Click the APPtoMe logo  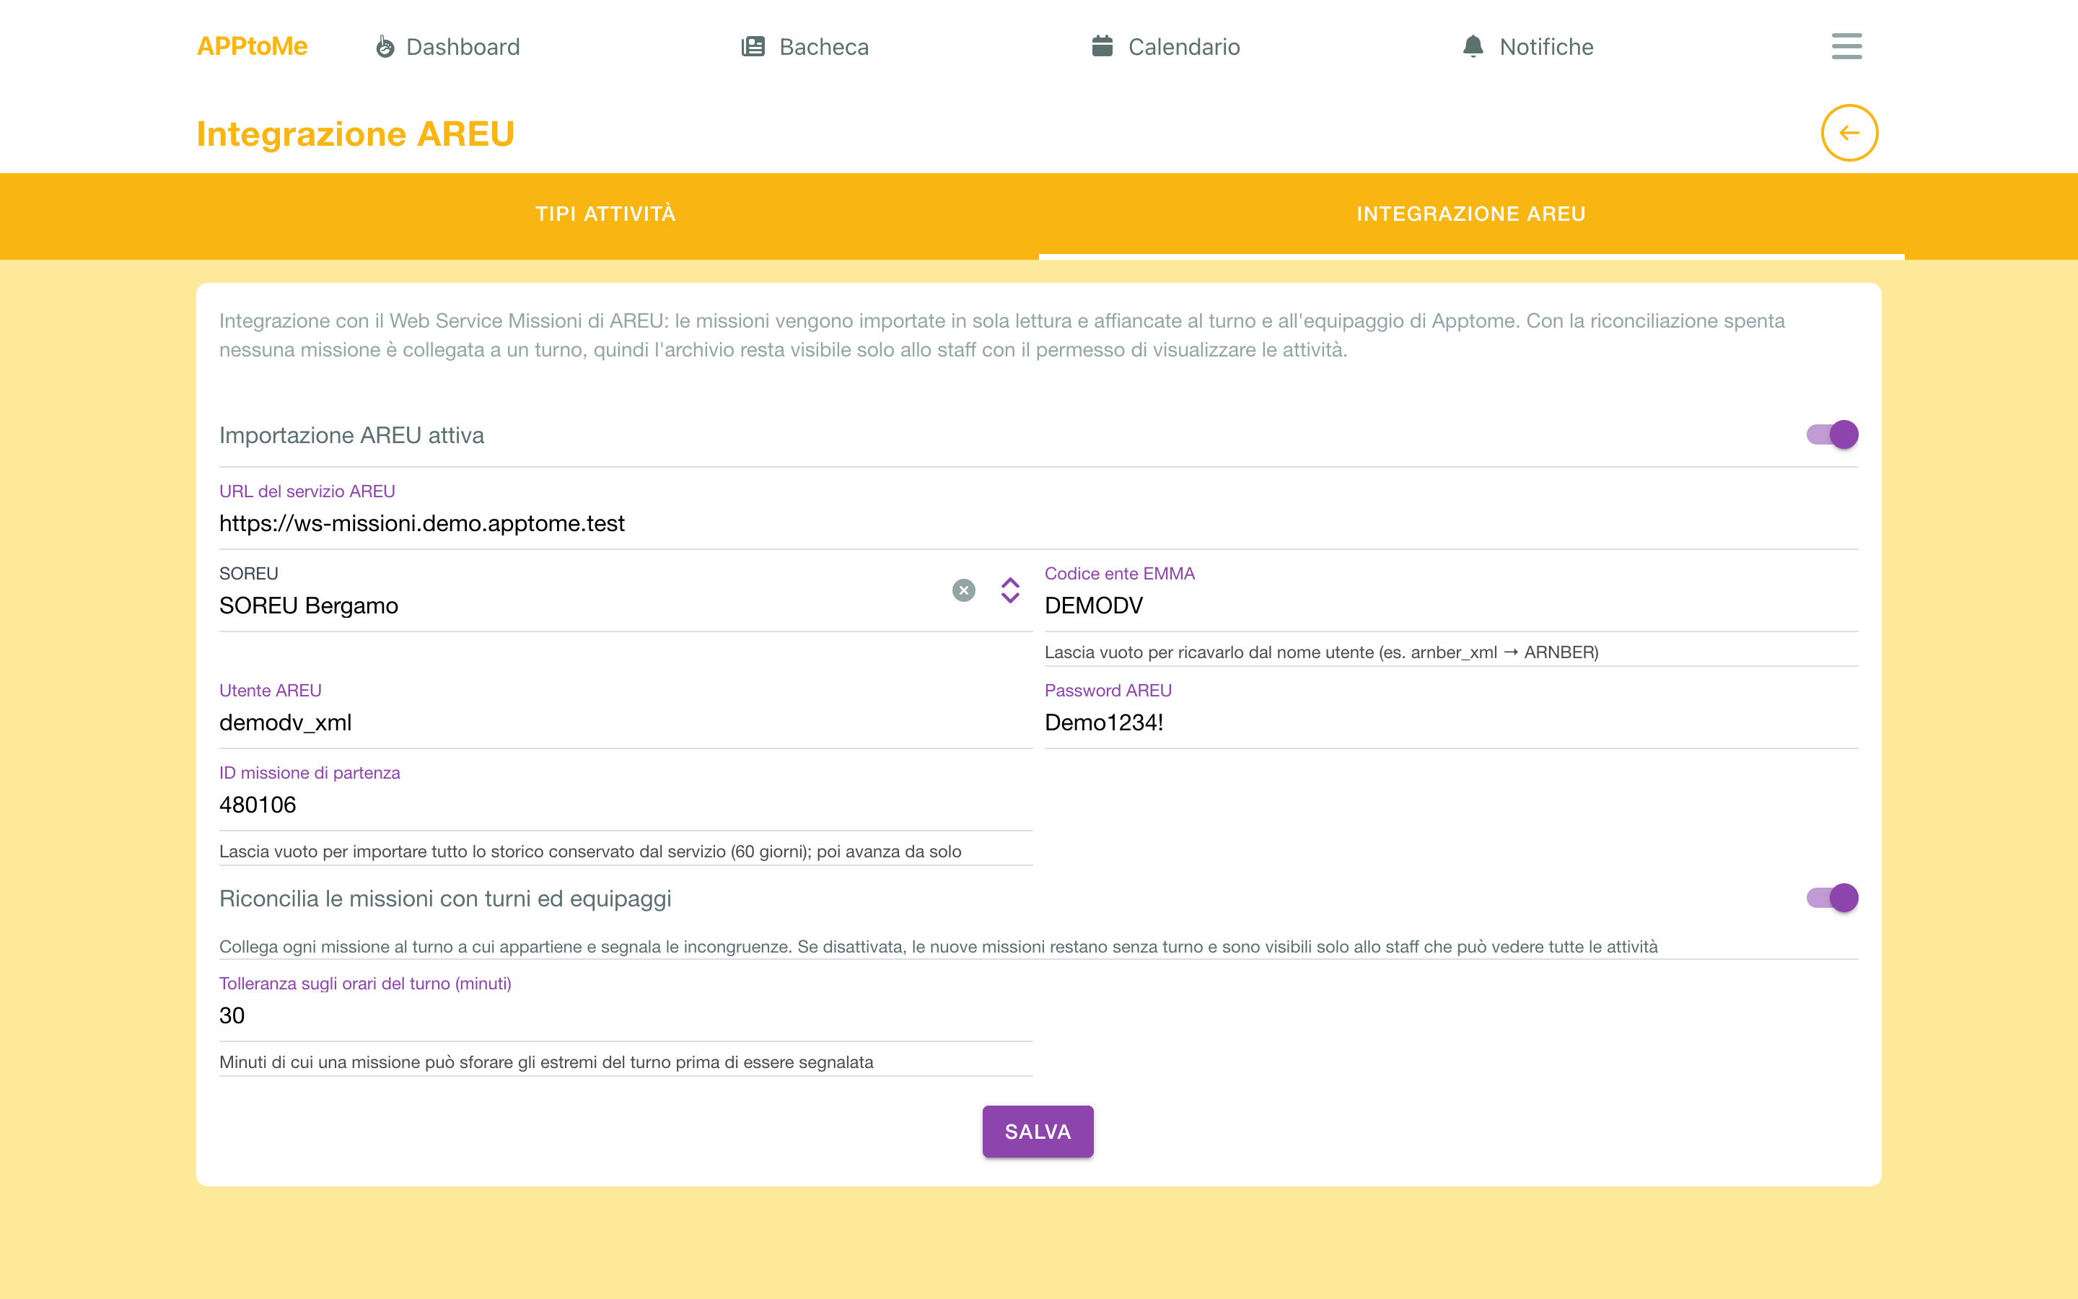pyautogui.click(x=252, y=46)
